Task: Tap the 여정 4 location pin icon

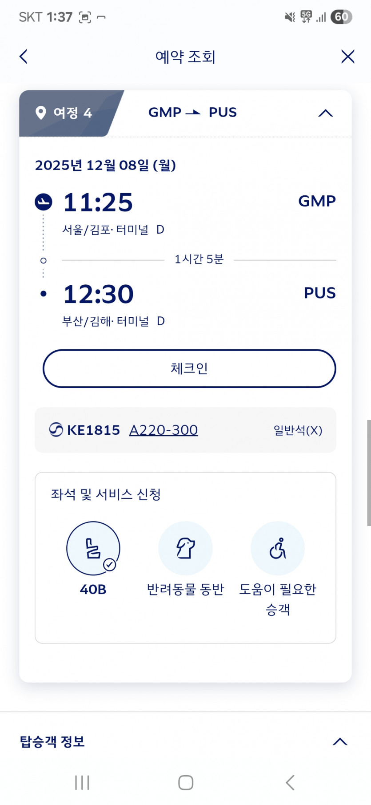Action: (41, 113)
